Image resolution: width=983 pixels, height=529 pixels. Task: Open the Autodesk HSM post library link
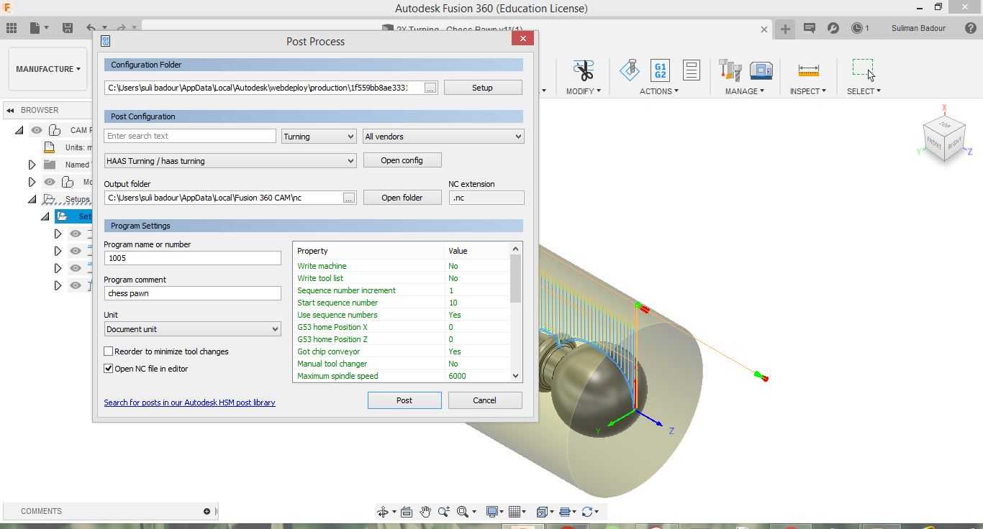[189, 402]
